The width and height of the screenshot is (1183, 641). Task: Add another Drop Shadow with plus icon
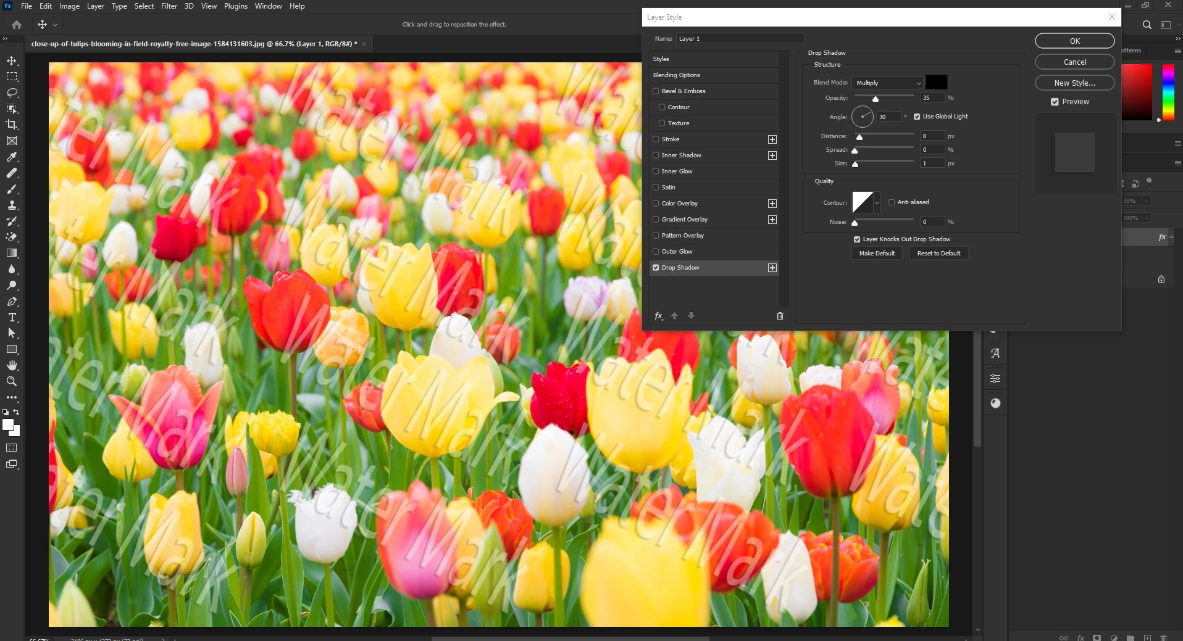772,268
